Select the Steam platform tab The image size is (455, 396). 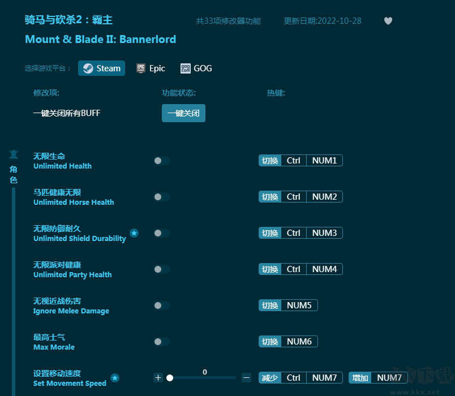click(101, 68)
